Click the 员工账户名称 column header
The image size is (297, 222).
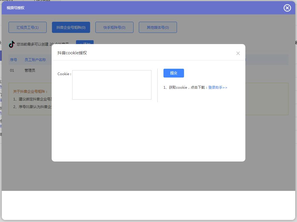coord(35,60)
